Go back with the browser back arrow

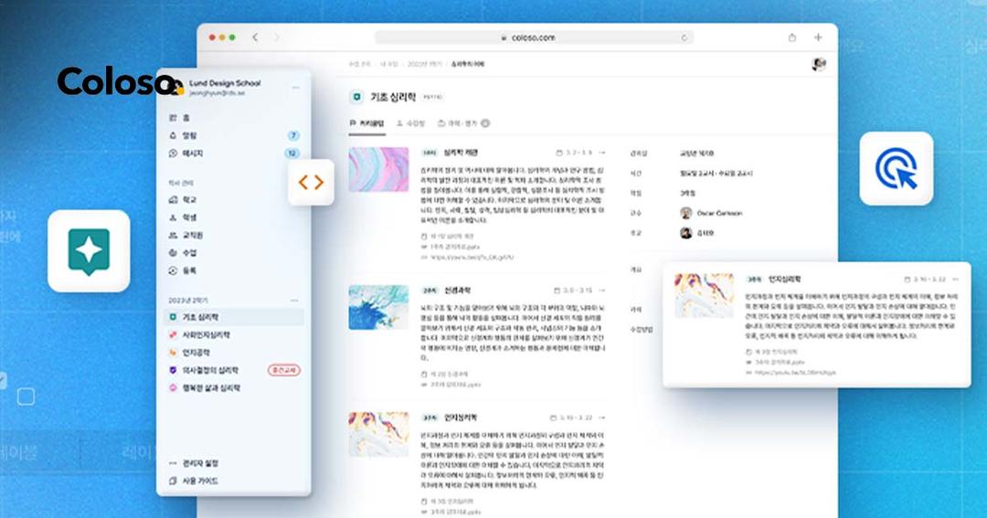(x=255, y=37)
